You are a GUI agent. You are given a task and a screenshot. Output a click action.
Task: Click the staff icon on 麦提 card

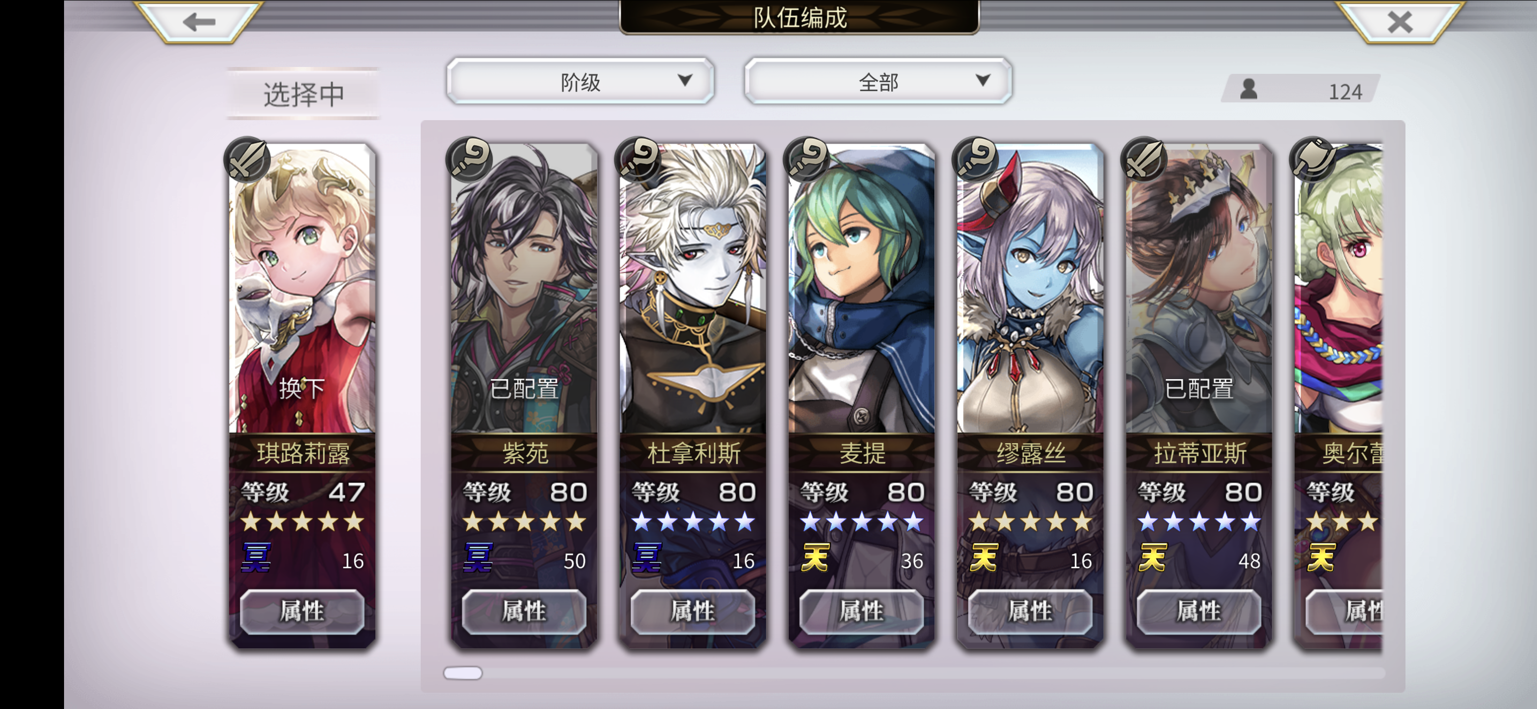point(807,159)
